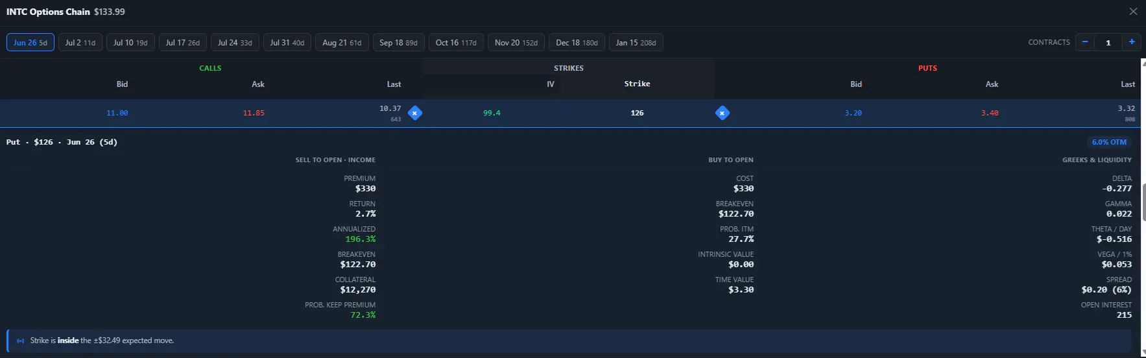This screenshot has width=1146, height=358.
Task: Select the Jul 24 33d expiration
Action: [x=235, y=43]
